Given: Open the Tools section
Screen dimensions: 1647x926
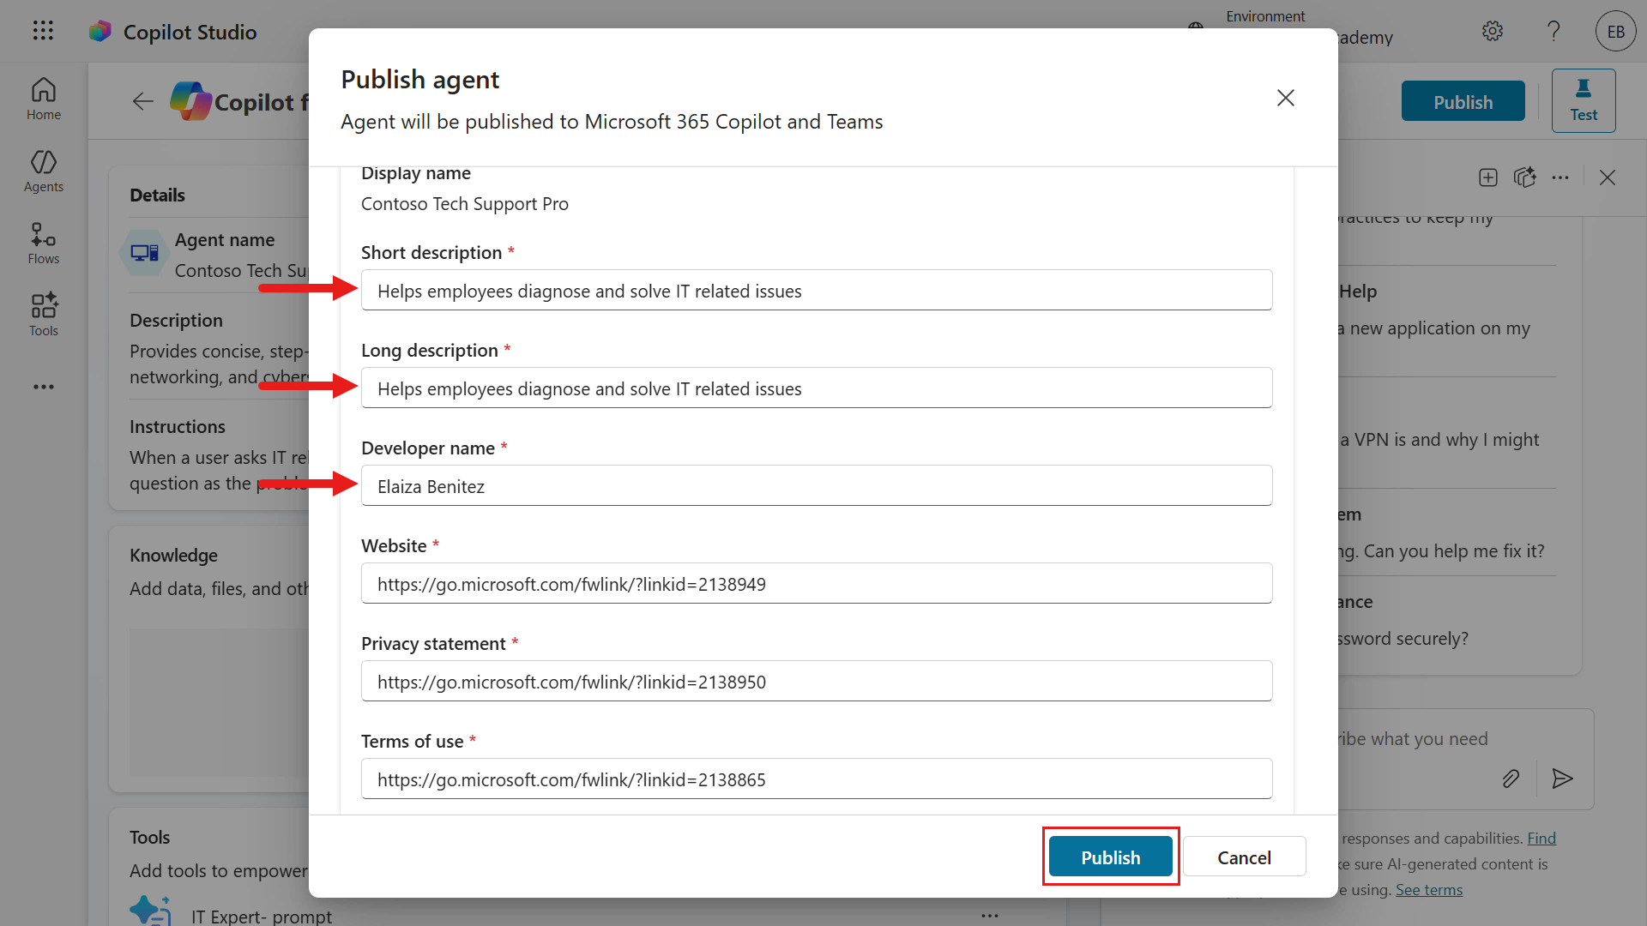Looking at the screenshot, I should coord(43,316).
